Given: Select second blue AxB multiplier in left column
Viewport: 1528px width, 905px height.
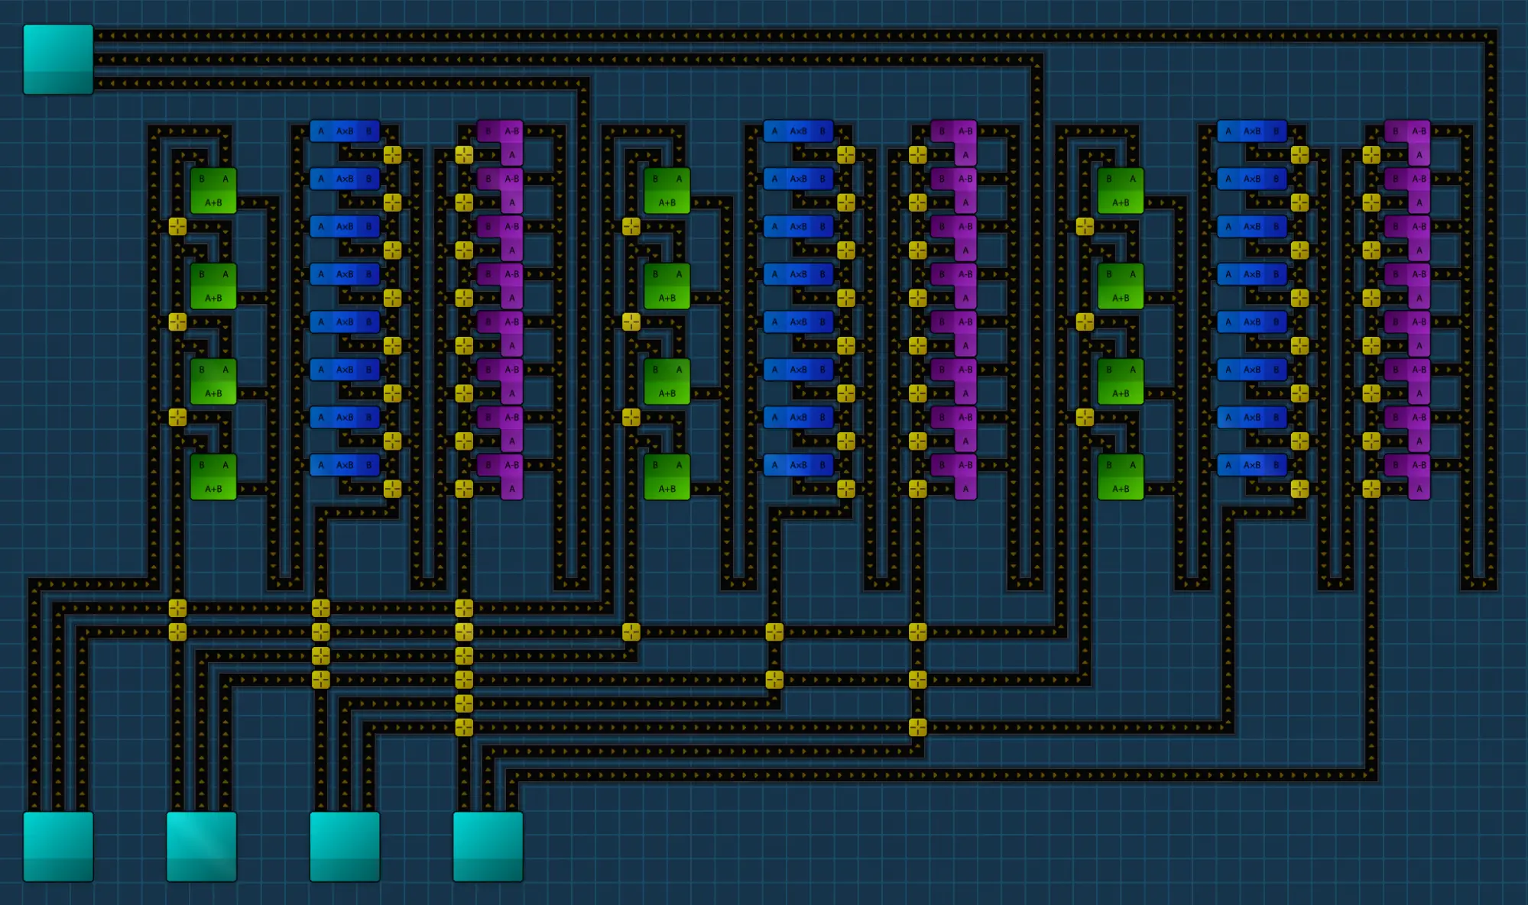Looking at the screenshot, I should tap(345, 179).
